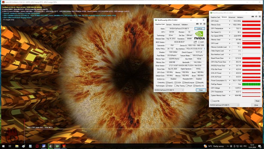Open File Explorer from taskbar

pyautogui.click(x=17, y=146)
